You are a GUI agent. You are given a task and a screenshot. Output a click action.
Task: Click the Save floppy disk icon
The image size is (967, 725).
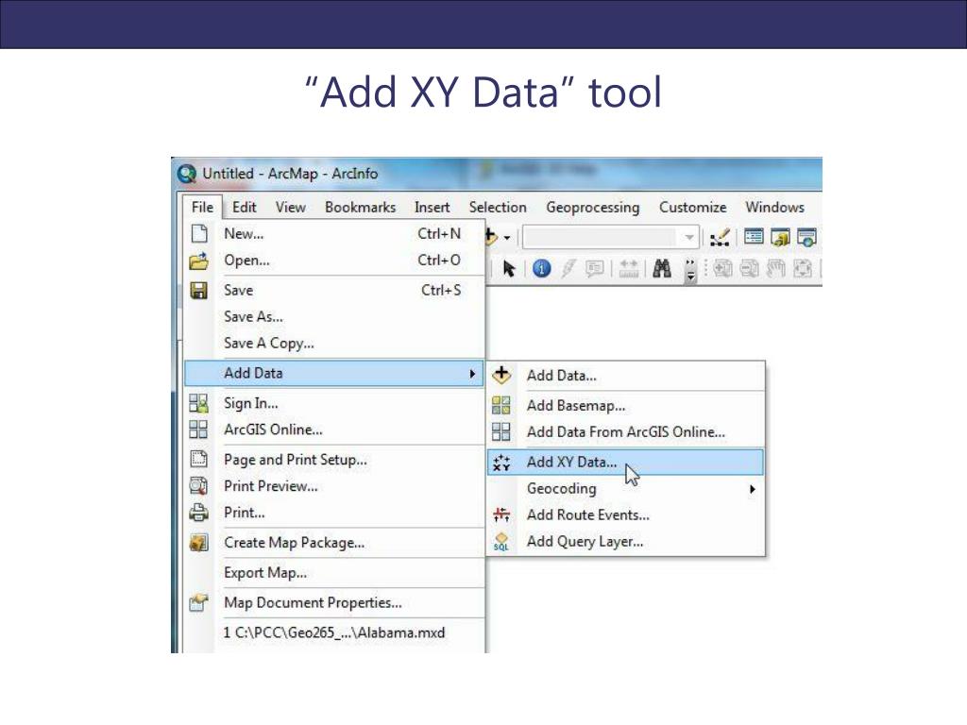point(198,291)
